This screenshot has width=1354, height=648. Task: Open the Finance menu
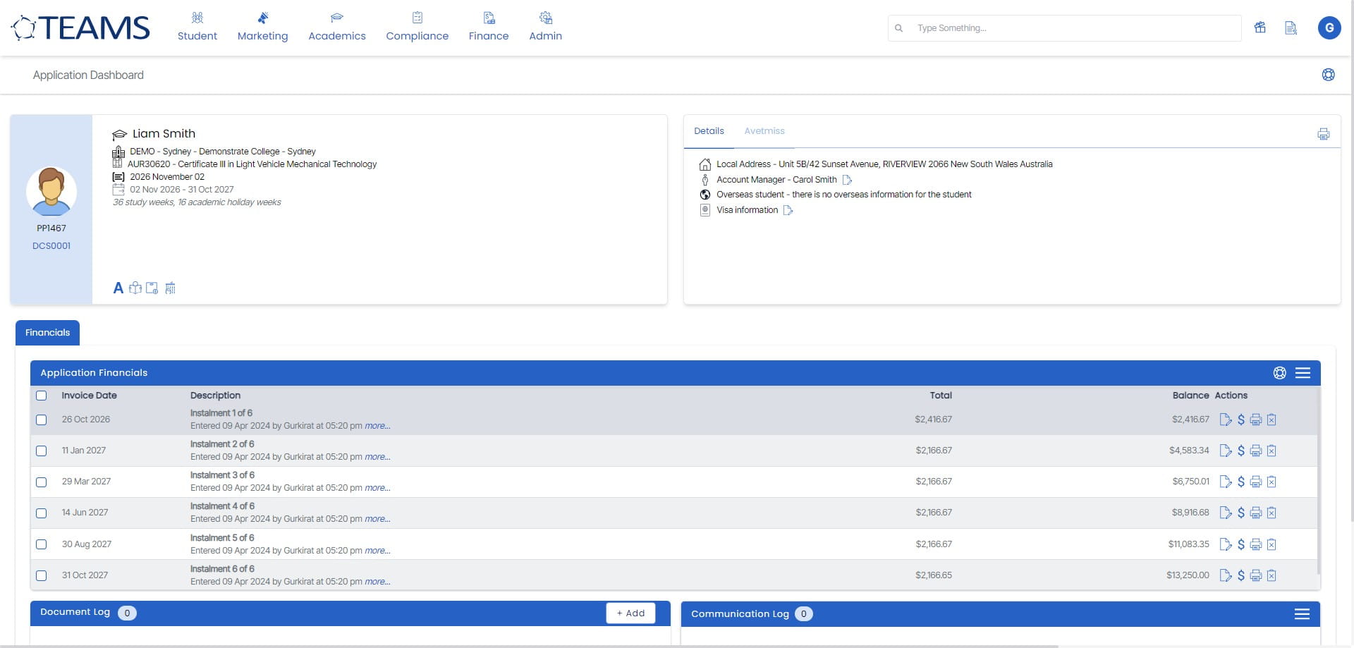pyautogui.click(x=489, y=27)
